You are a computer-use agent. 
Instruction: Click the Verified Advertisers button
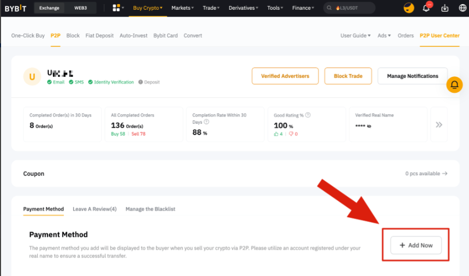click(x=285, y=76)
